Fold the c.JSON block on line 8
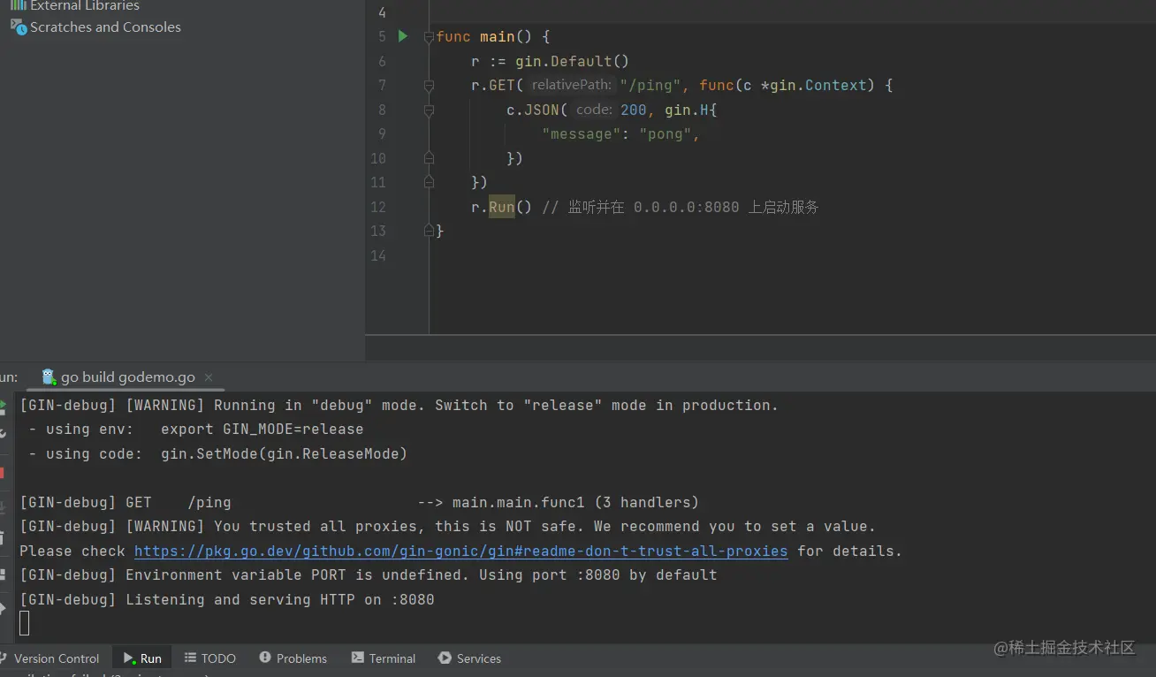 tap(429, 110)
